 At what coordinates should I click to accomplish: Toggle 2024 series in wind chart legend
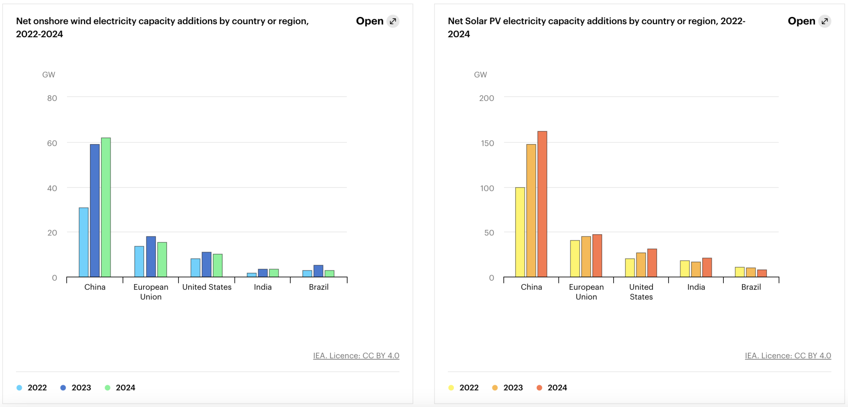(120, 388)
